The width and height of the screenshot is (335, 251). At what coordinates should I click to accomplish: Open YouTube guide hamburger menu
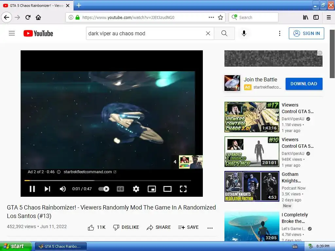click(x=12, y=33)
